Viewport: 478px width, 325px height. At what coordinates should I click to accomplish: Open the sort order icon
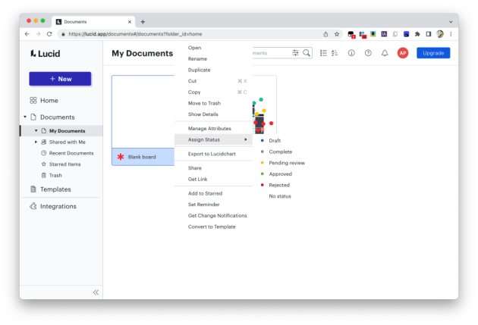click(335, 53)
